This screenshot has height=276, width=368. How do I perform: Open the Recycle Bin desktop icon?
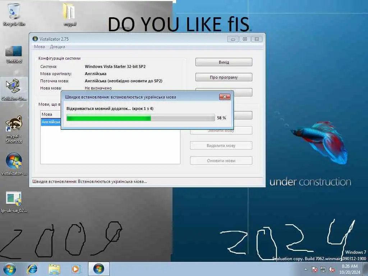(x=14, y=14)
